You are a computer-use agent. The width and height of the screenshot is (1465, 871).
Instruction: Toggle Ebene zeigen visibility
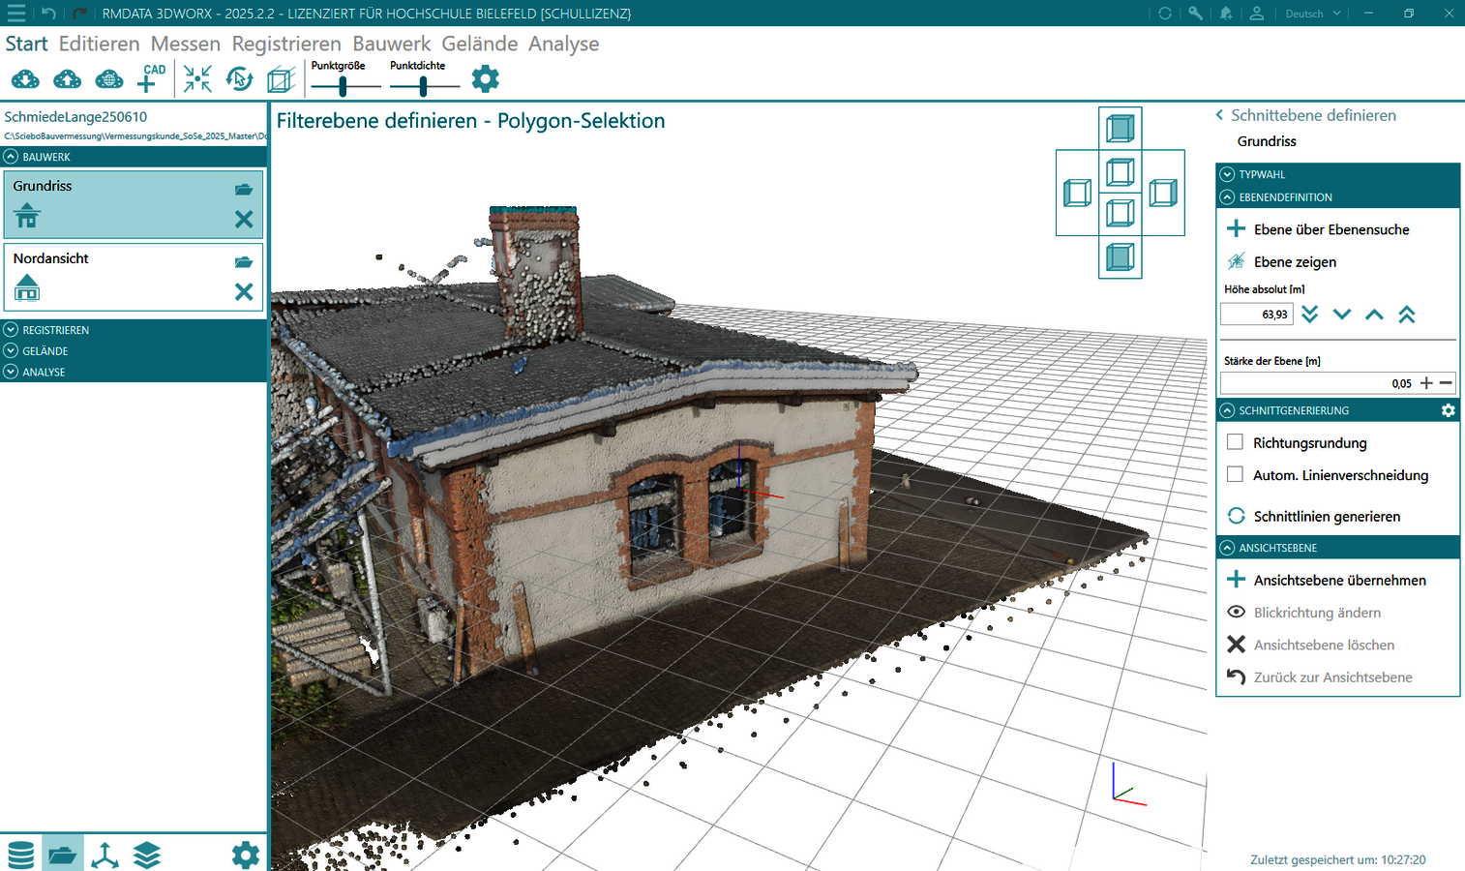coord(1294,261)
